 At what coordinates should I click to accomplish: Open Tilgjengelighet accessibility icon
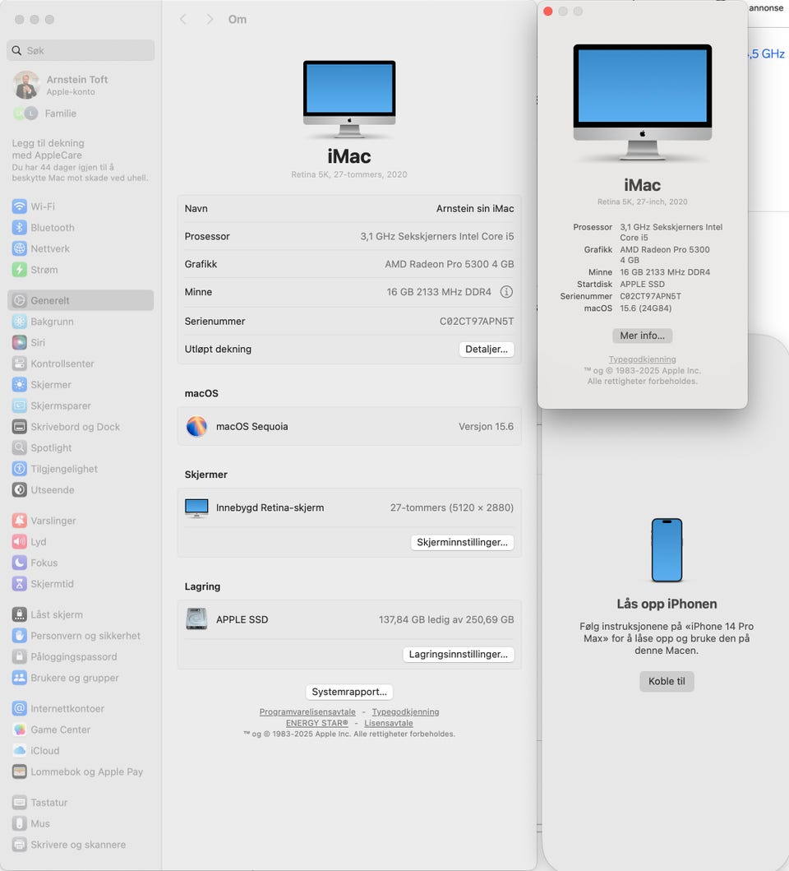pyautogui.click(x=20, y=469)
